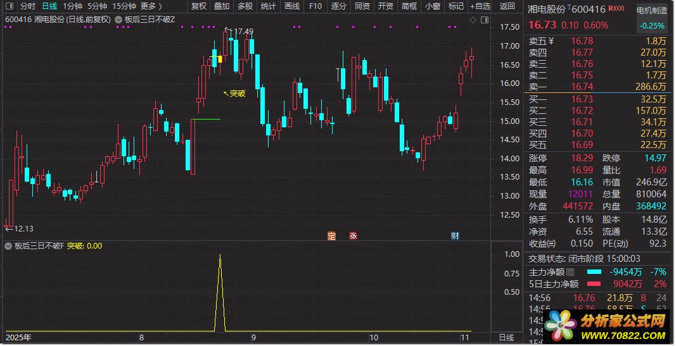Switch to 15分钟 chart period
676x346 pixels.
point(124,6)
